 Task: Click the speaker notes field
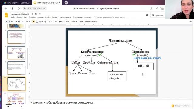[x=110, y=103]
